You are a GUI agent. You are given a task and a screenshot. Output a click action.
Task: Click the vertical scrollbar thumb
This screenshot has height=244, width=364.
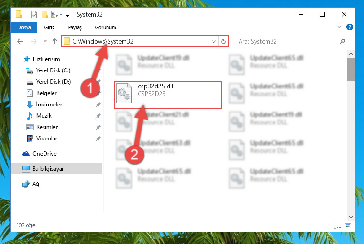[x=351, y=70]
